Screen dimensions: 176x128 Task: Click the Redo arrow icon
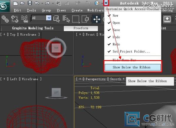tap(47, 3)
